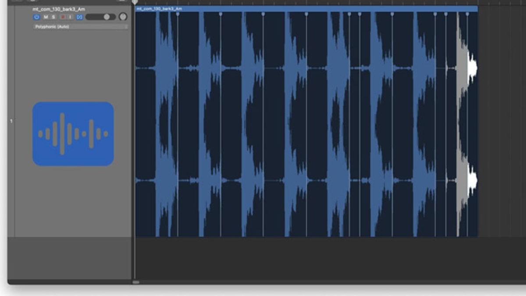Select the track name mt_com_130_bark3_Am in header
This screenshot has height=296, width=526.
pyautogui.click(x=58, y=9)
